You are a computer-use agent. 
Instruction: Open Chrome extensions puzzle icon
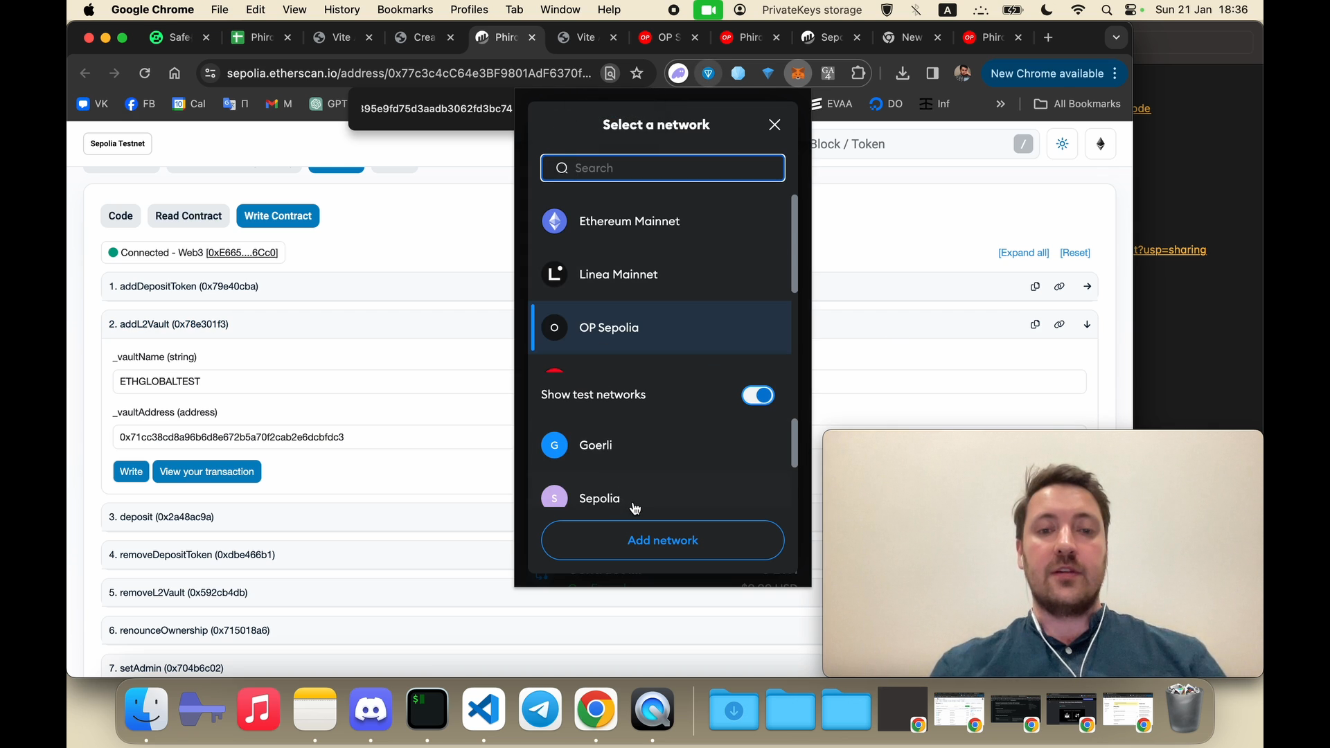pos(858,73)
